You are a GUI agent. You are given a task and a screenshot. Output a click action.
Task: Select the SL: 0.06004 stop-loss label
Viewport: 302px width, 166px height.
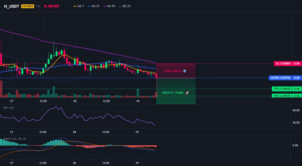coord(283,63)
